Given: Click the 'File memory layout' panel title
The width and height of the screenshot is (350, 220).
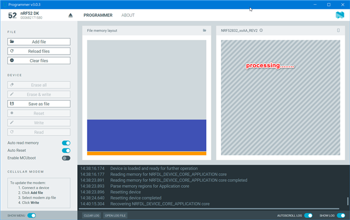Looking at the screenshot, I should pyautogui.click(x=102, y=31).
